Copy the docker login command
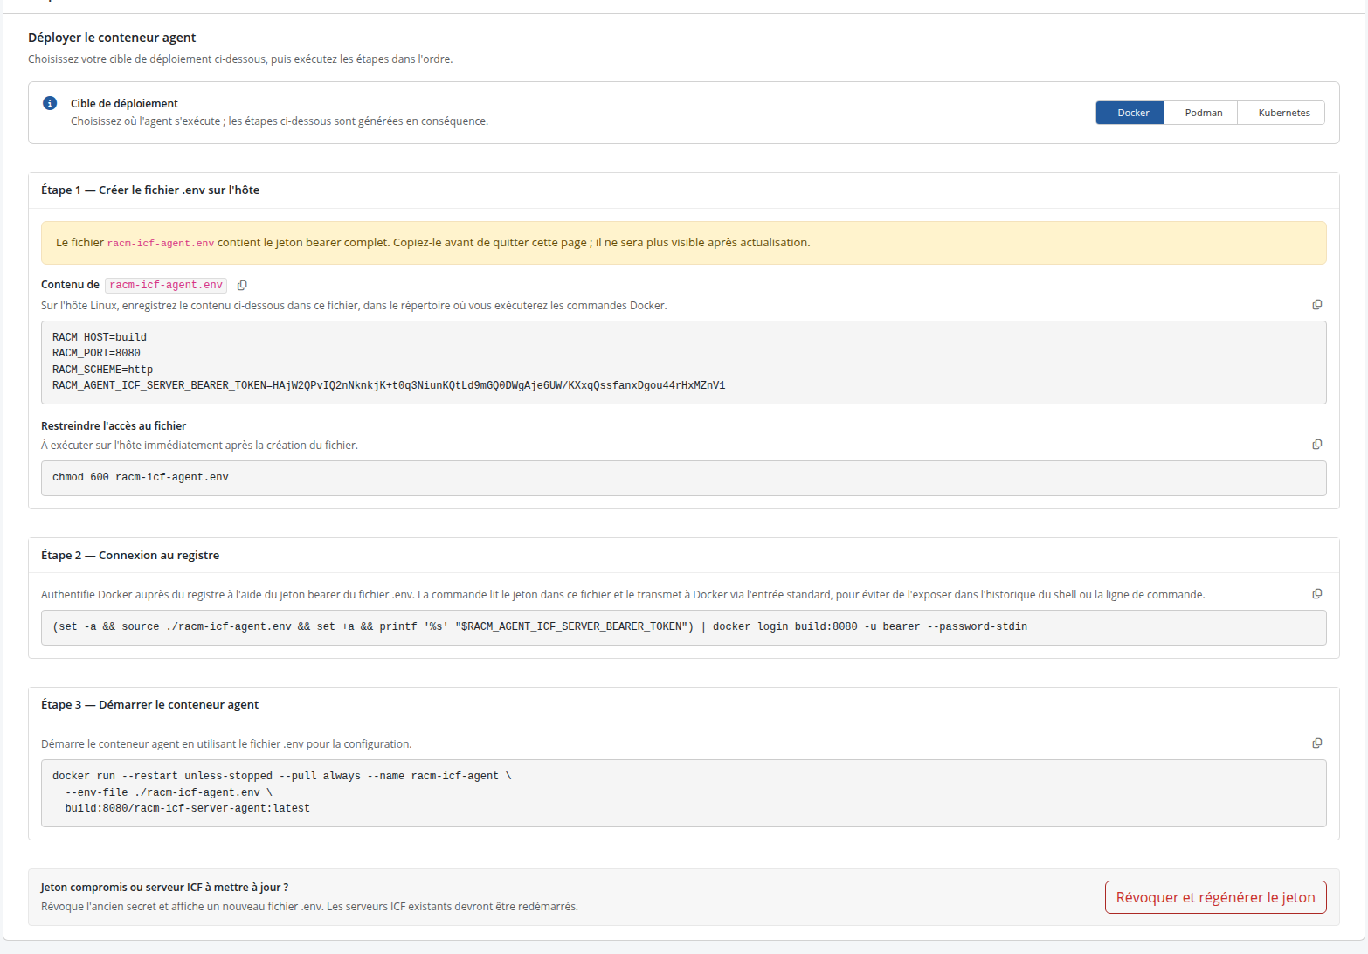The image size is (1368, 954). point(1316,594)
